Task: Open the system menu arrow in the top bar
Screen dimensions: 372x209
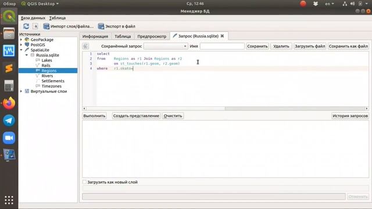Action: [367, 3]
